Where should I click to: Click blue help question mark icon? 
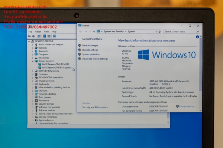click(x=197, y=37)
